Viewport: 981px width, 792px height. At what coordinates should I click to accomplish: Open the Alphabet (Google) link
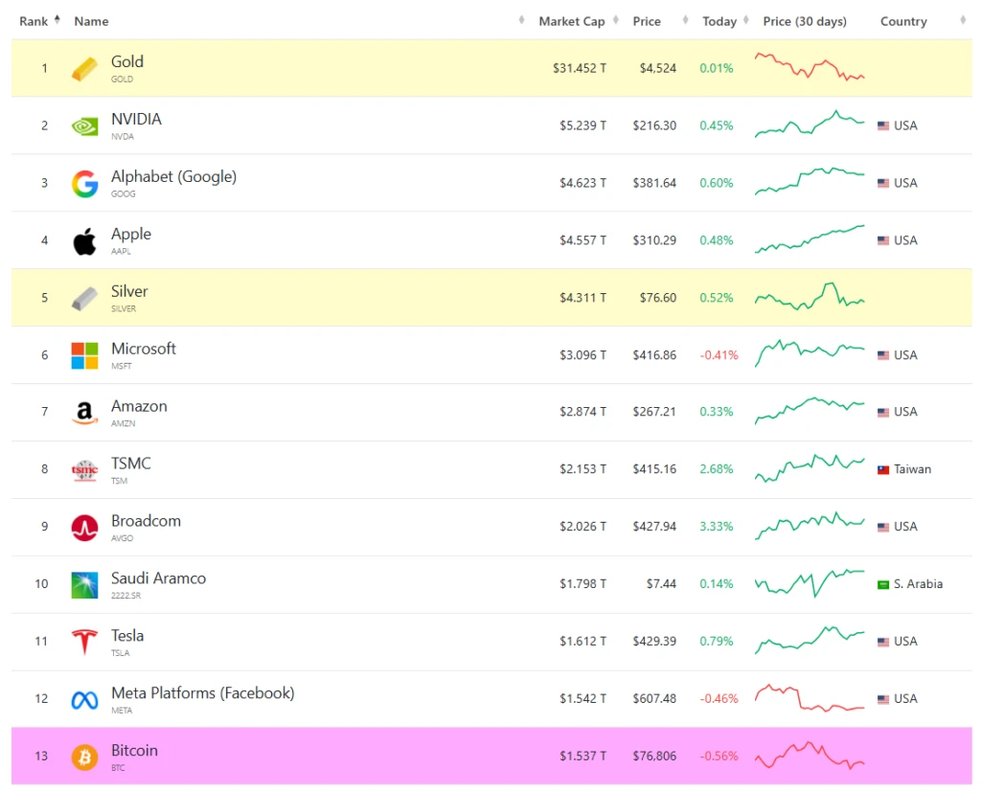click(x=174, y=177)
